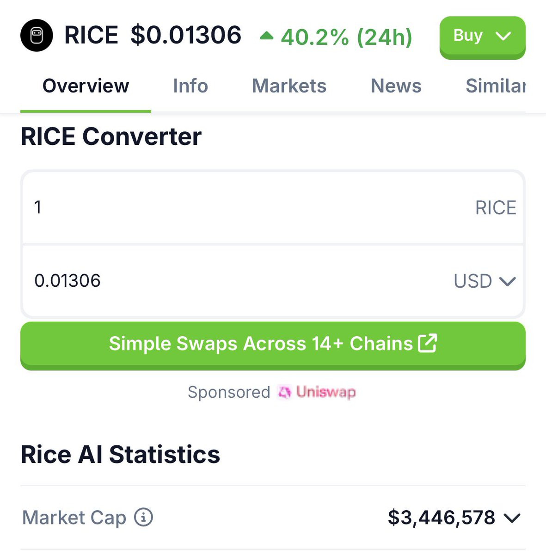Click the $0.01306 header price

click(186, 36)
